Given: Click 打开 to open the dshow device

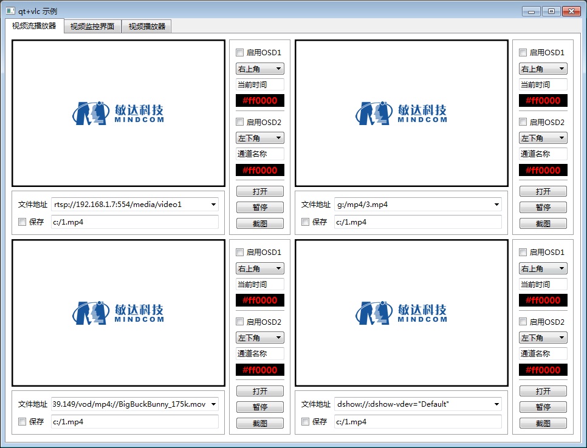Looking at the screenshot, I should [543, 391].
